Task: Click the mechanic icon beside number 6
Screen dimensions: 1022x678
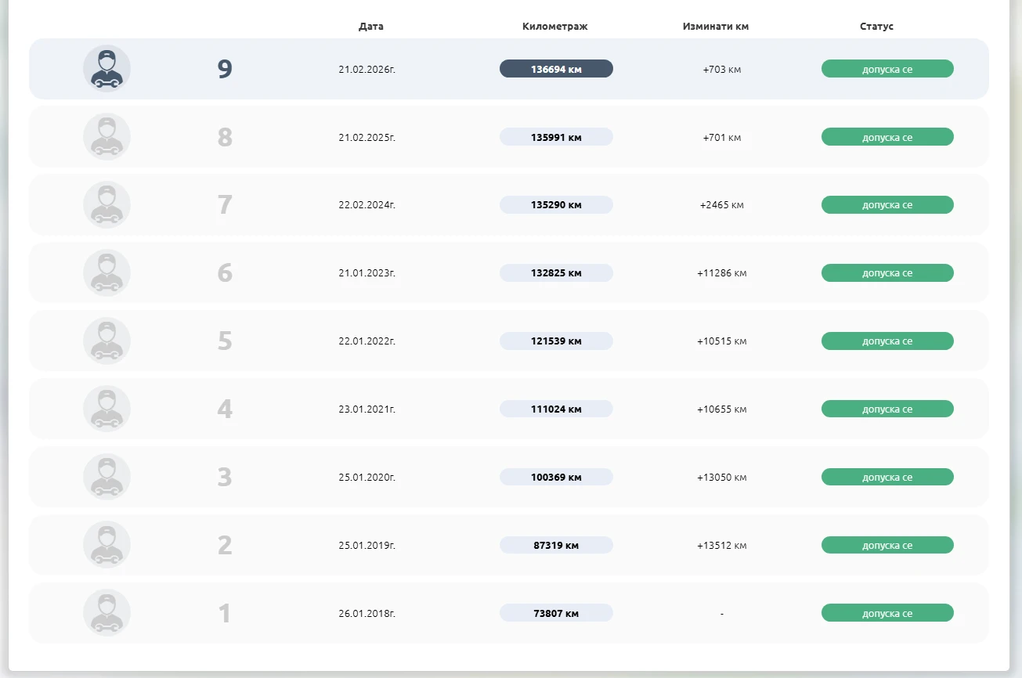Action: click(x=107, y=273)
